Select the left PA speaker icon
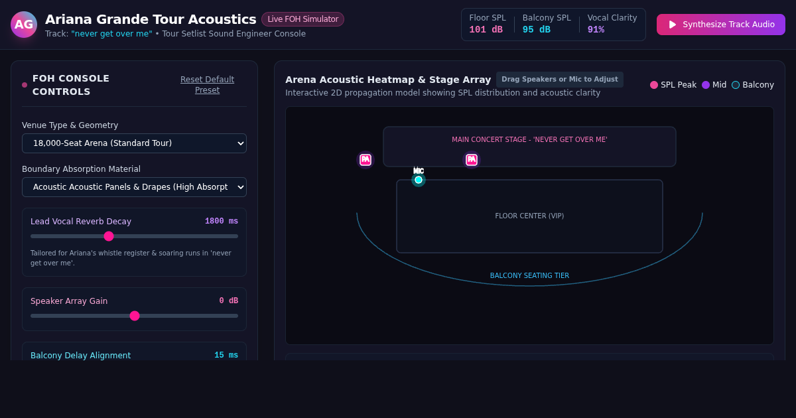Viewport: 796px width, 418px height. 365,160
